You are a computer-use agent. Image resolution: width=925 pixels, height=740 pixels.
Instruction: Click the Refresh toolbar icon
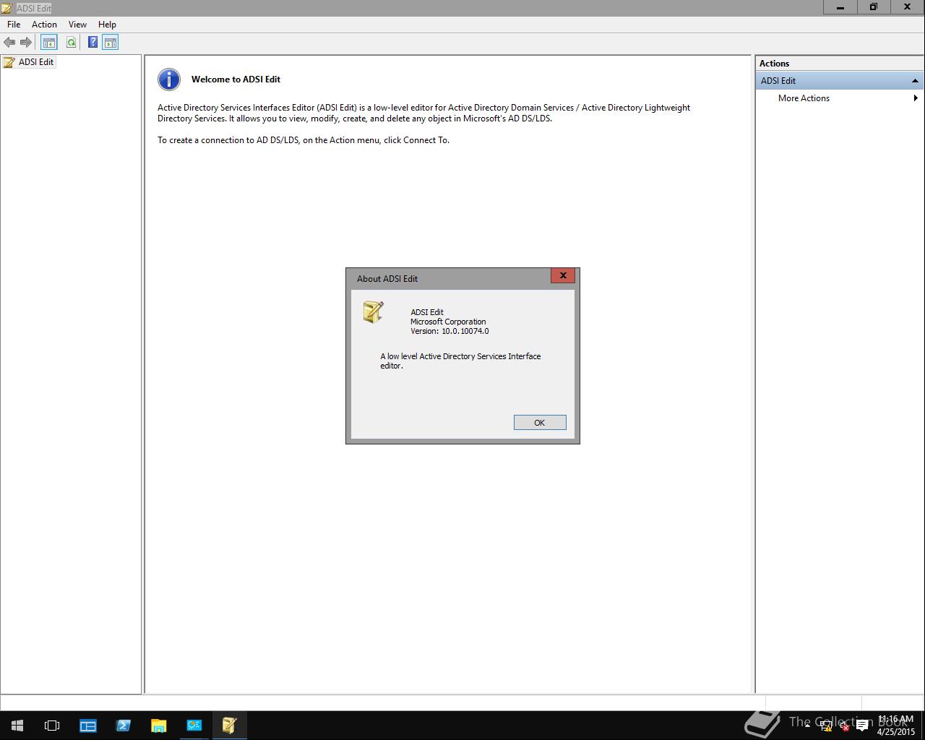click(71, 43)
